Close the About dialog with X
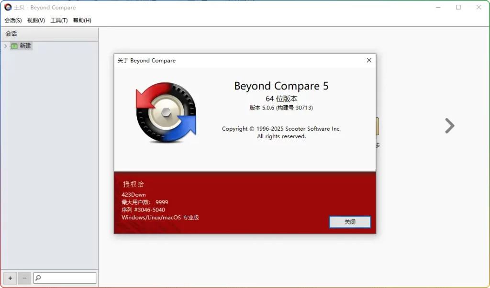The height and width of the screenshot is (288, 490). coord(369,60)
